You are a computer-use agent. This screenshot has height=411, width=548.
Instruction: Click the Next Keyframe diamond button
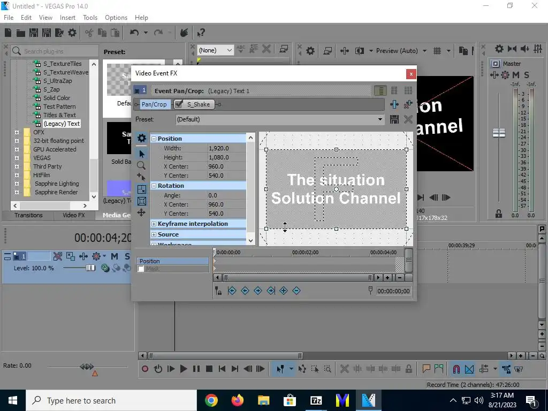click(x=257, y=291)
